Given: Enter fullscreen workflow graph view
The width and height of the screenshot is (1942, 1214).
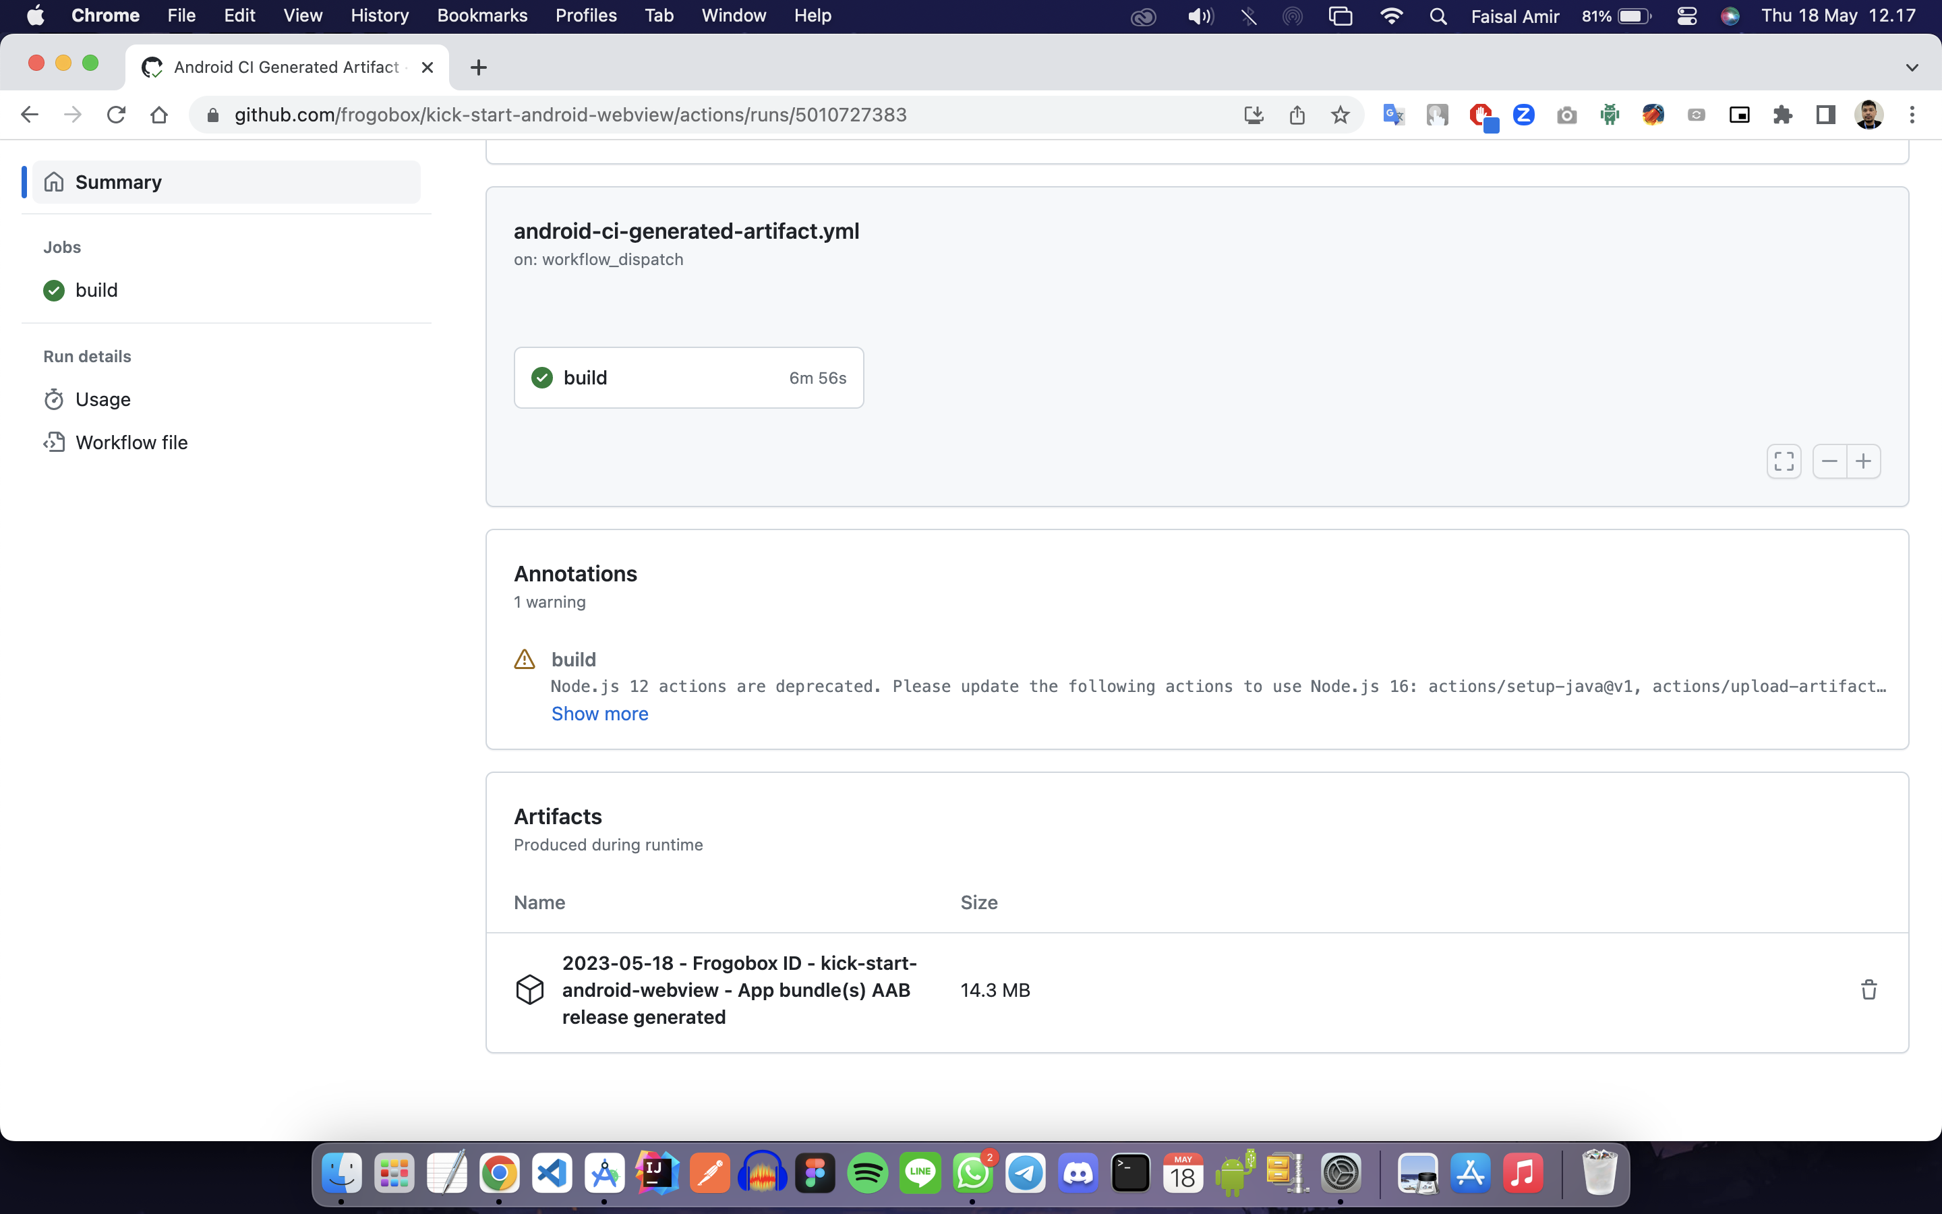Looking at the screenshot, I should pos(1784,461).
